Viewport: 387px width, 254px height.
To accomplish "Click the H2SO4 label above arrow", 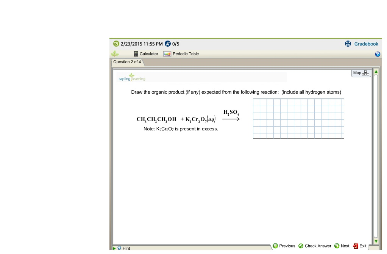I will coord(231,113).
